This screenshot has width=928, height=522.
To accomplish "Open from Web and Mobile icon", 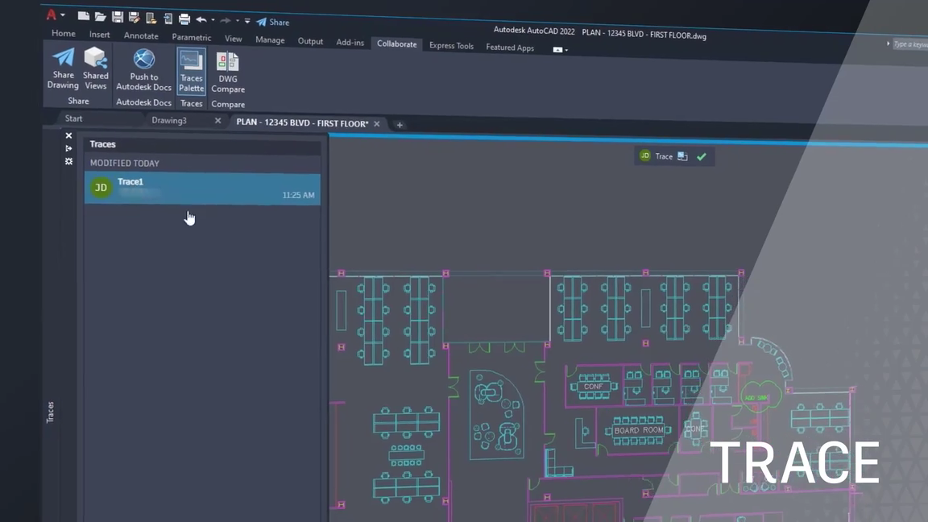I will point(151,19).
